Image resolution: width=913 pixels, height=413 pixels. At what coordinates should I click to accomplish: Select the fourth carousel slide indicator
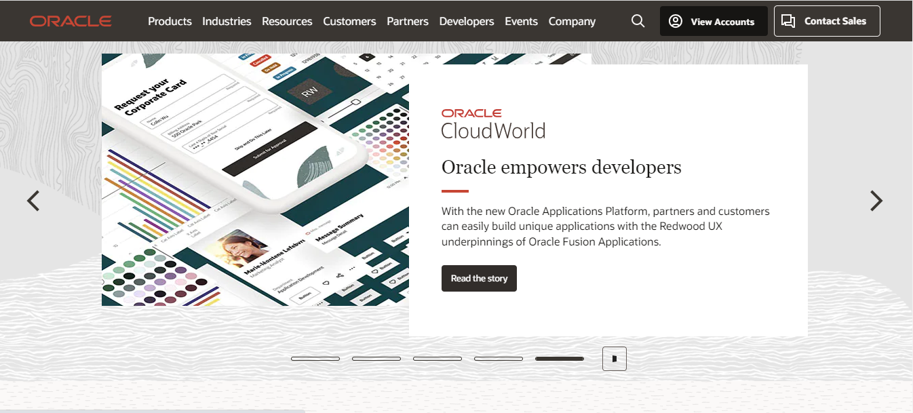(499, 359)
